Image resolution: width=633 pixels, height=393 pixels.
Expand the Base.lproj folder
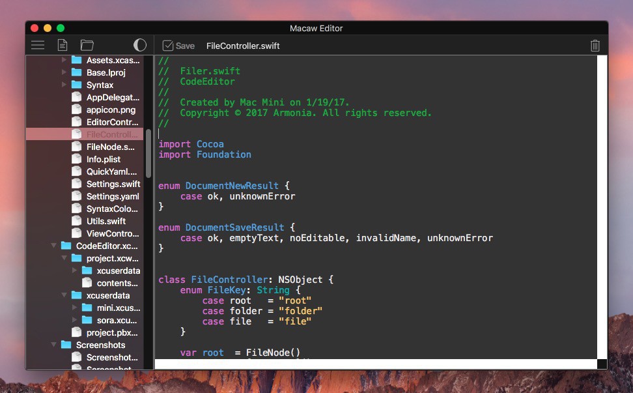coord(64,72)
